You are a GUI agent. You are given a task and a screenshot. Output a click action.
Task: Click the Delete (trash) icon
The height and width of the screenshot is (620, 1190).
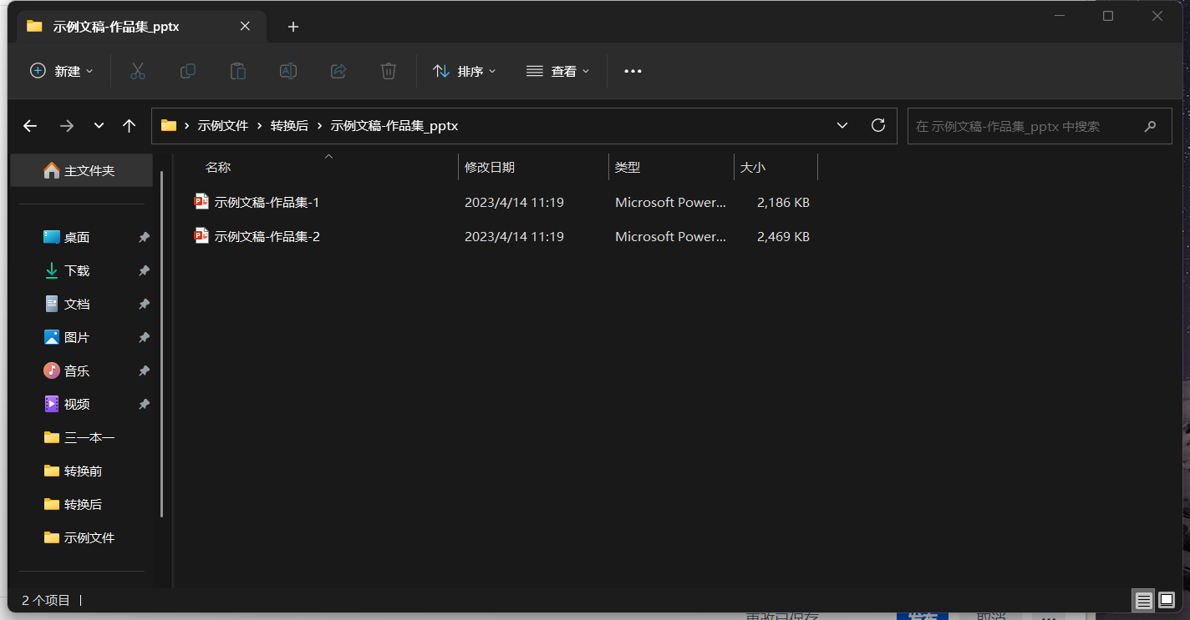pos(388,71)
